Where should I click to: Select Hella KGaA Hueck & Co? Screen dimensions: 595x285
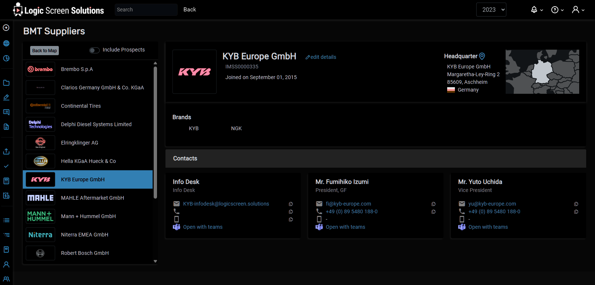point(88,161)
